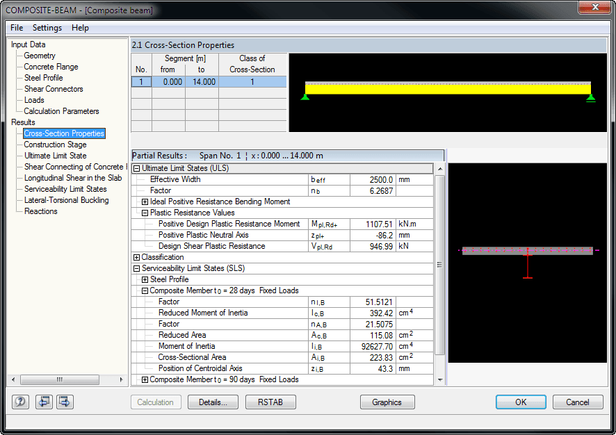
Task: Expand the Steel Profile group
Action: tap(145, 279)
